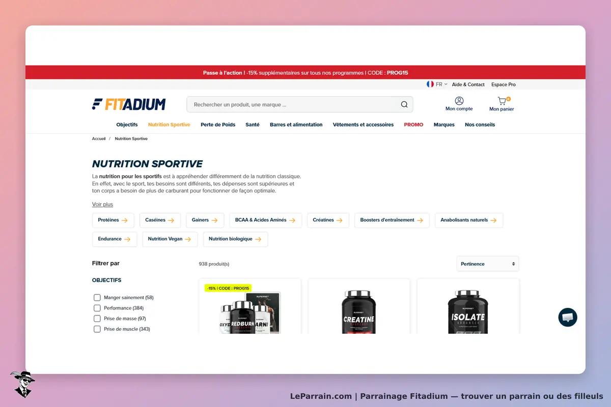Click the Aide & Contact link
This screenshot has height=407, width=611.
pyautogui.click(x=468, y=84)
